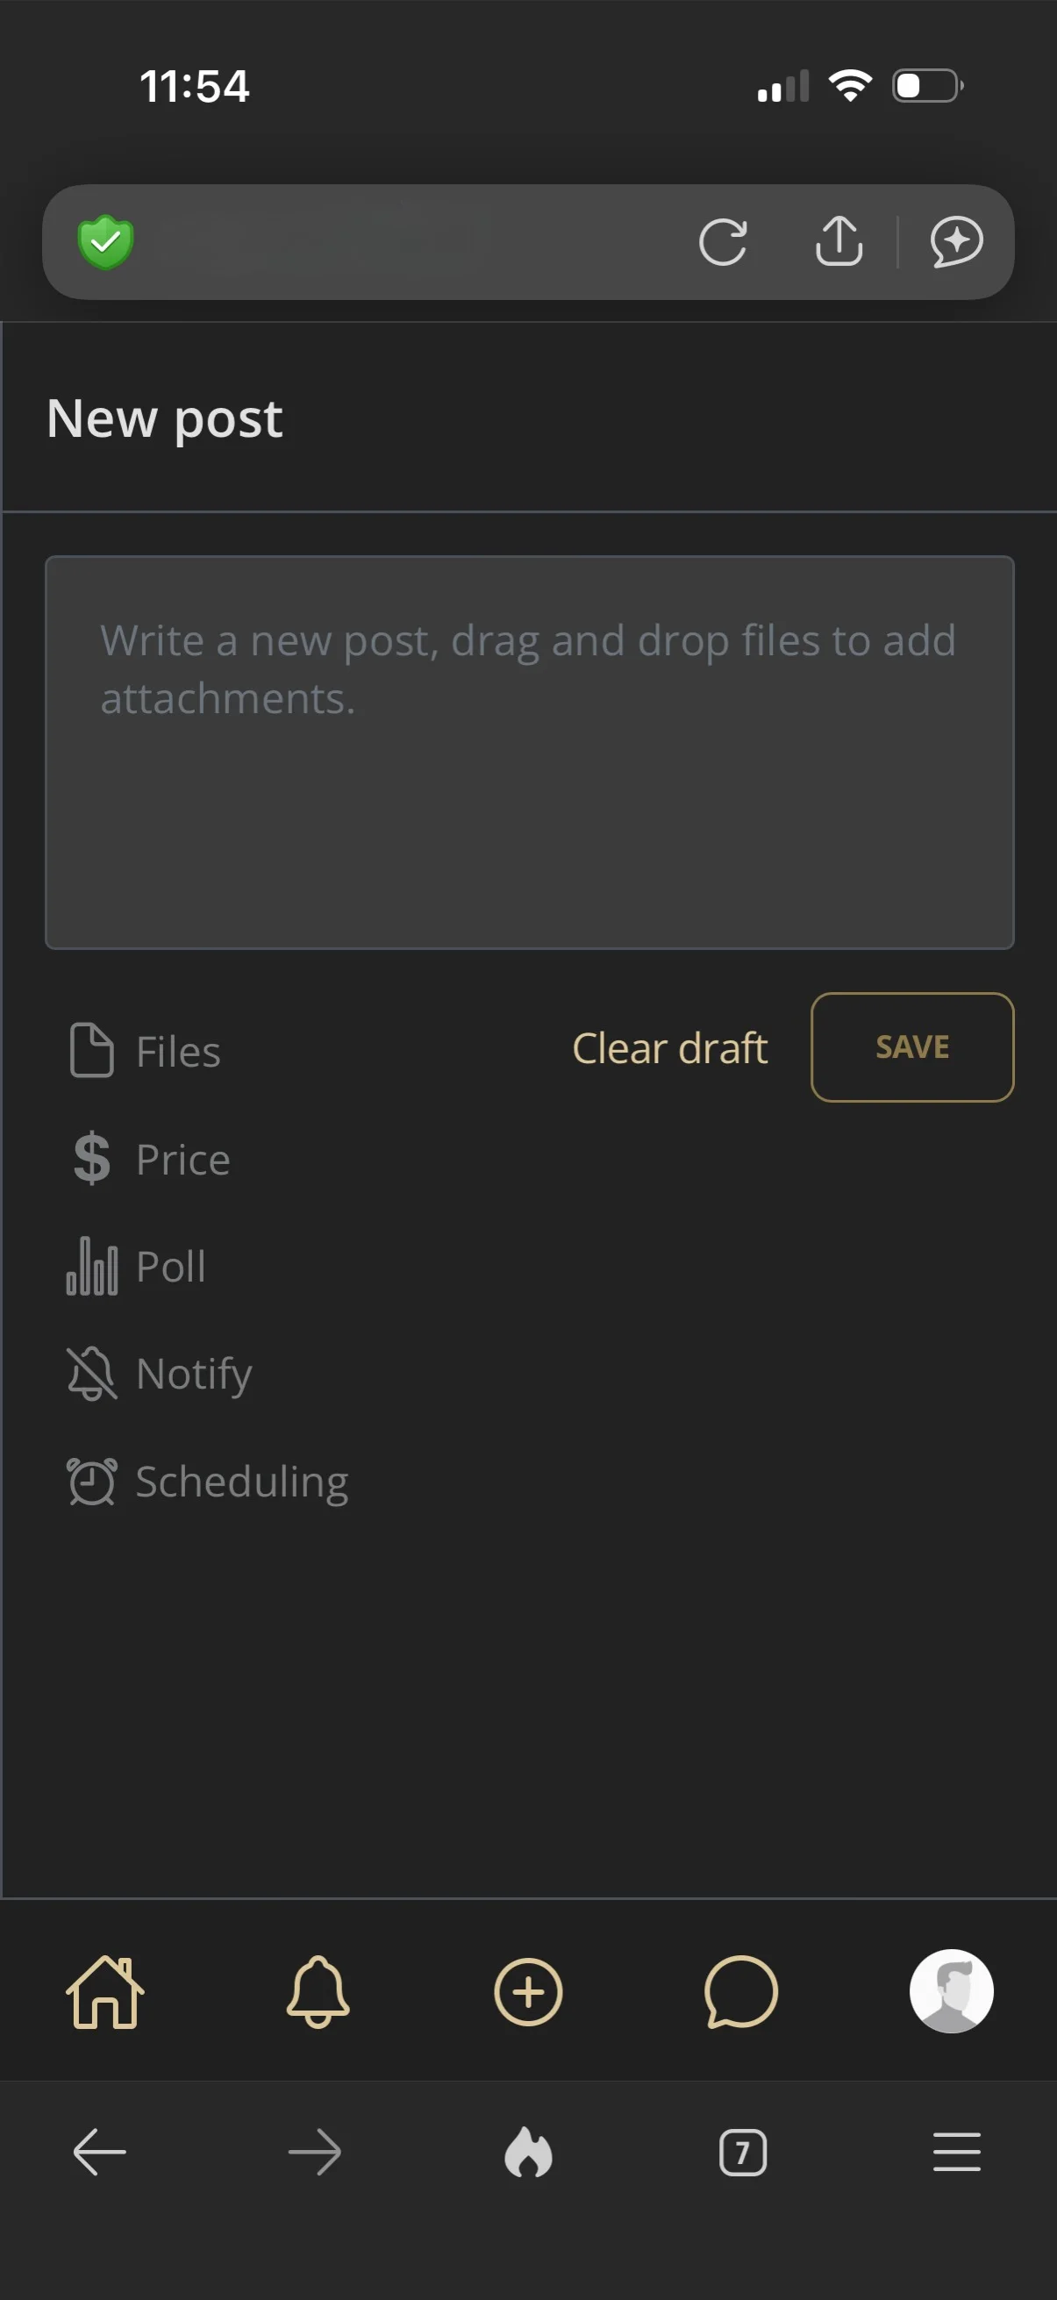Tap the plus circle new post icon
This screenshot has height=2300, width=1057.
(x=527, y=1992)
